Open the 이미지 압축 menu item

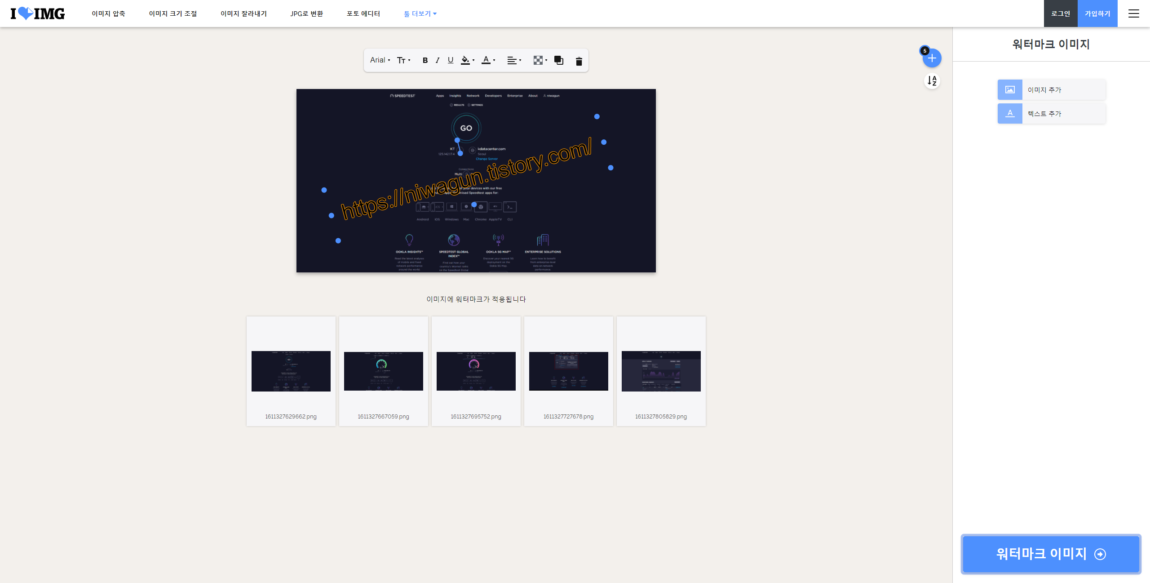pos(108,13)
